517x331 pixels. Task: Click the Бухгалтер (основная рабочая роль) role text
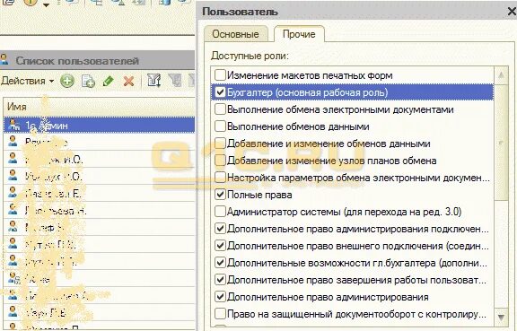(x=307, y=92)
